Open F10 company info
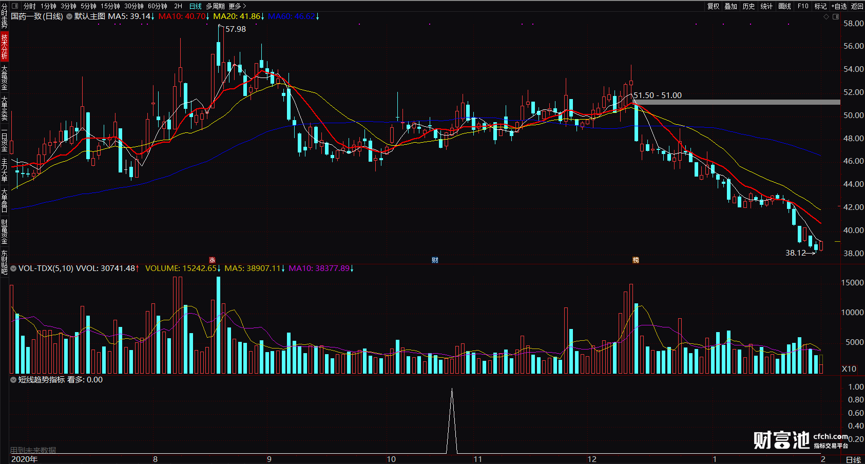This screenshot has width=865, height=464. coord(803,6)
